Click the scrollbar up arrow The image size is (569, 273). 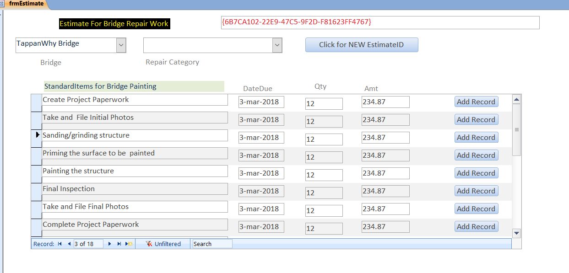516,99
